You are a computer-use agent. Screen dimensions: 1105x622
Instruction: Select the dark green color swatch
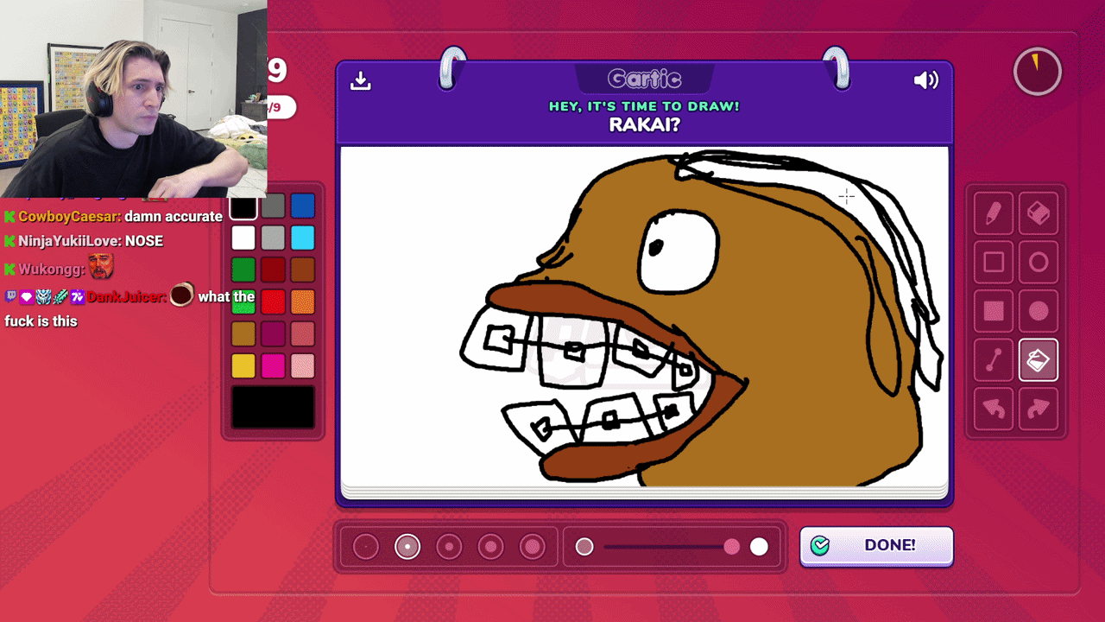pyautogui.click(x=243, y=270)
